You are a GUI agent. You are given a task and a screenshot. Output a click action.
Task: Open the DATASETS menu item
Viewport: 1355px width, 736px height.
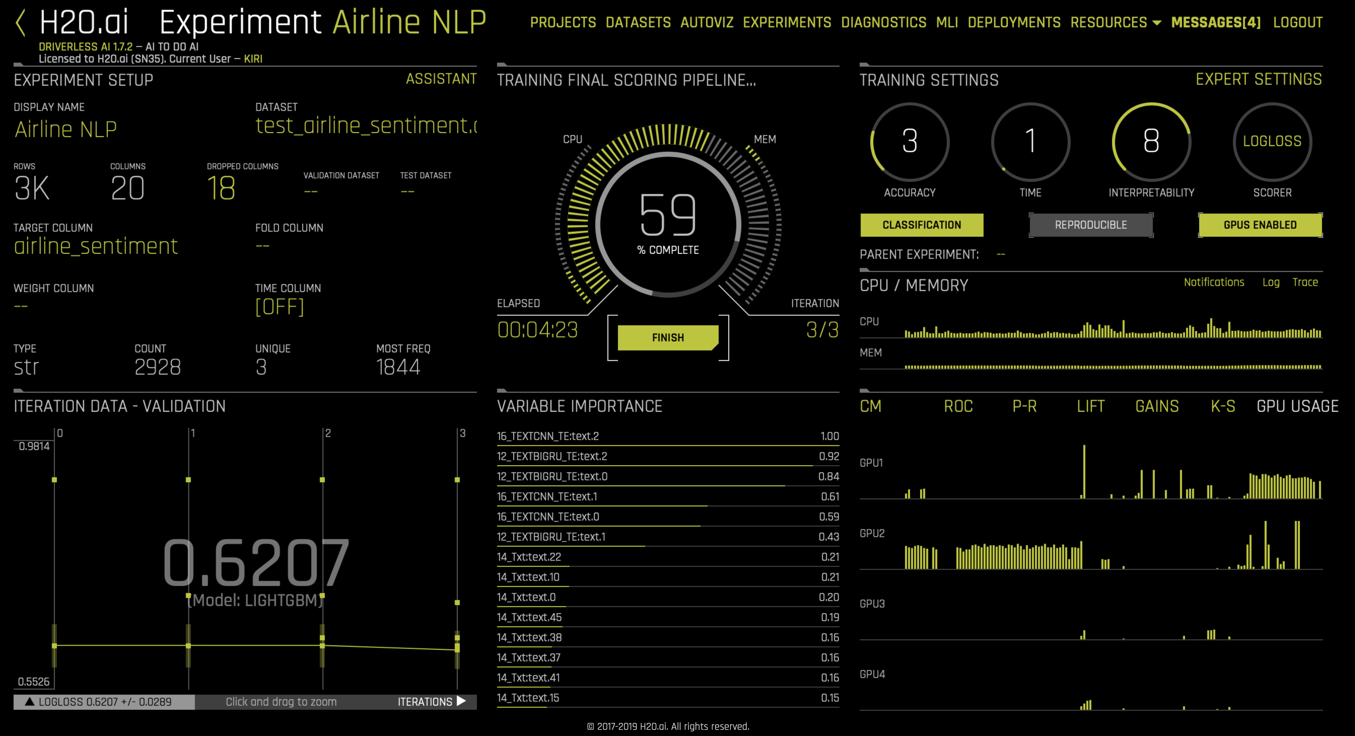pyautogui.click(x=638, y=23)
